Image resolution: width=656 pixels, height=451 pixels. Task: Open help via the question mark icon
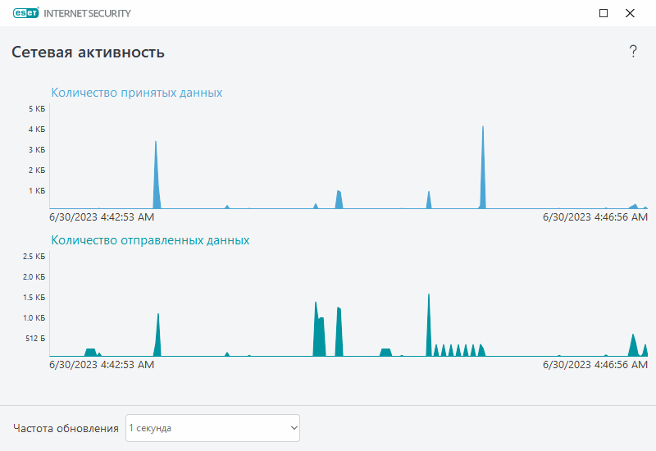[633, 52]
